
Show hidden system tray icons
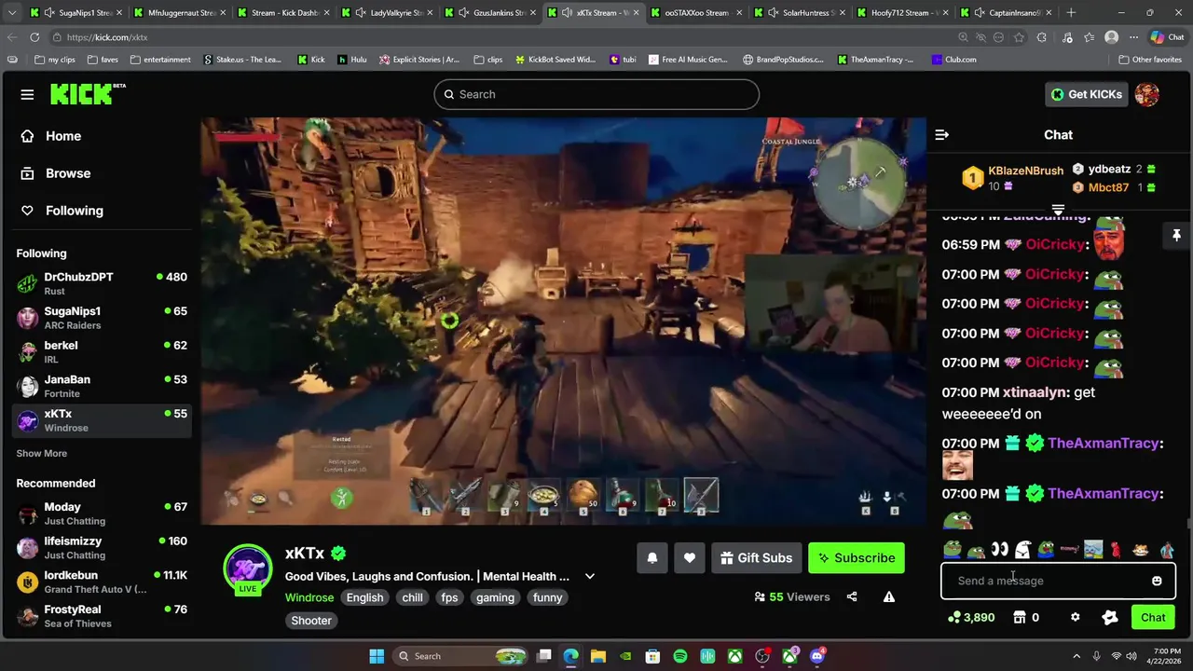1076,656
